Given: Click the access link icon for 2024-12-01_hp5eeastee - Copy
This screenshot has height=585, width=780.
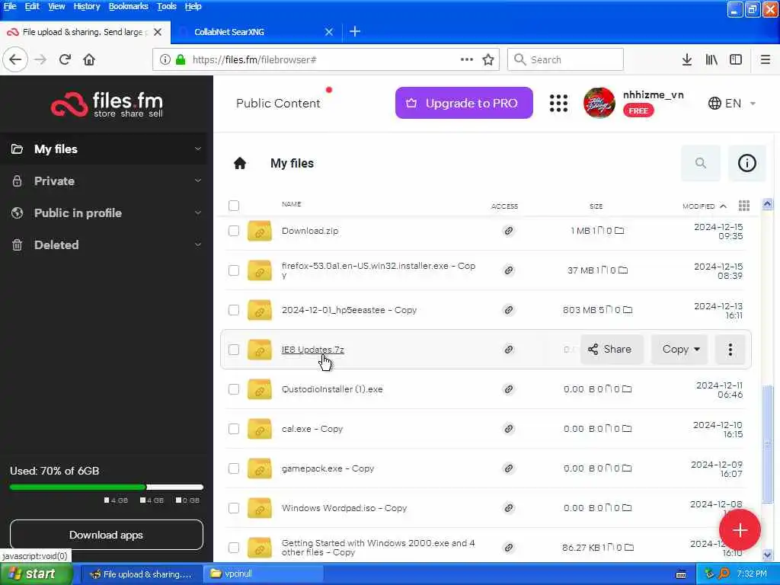Looking at the screenshot, I should coord(508,310).
